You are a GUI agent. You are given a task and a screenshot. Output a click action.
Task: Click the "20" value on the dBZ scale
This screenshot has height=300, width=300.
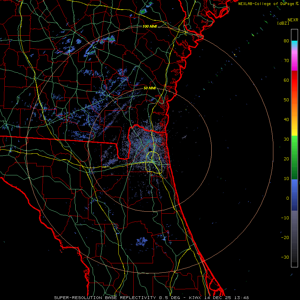(286, 159)
